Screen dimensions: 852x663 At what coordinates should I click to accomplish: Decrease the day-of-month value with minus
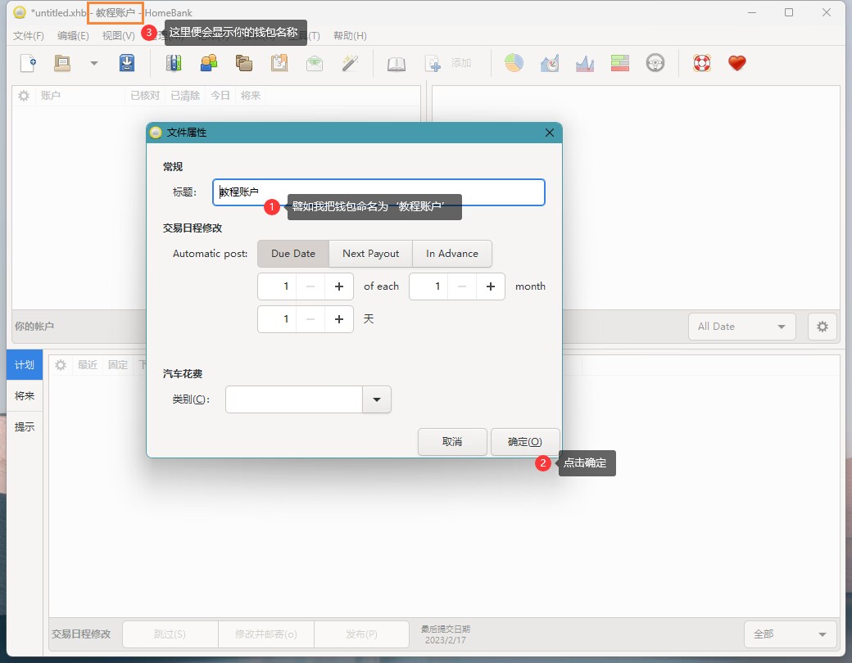pos(310,286)
